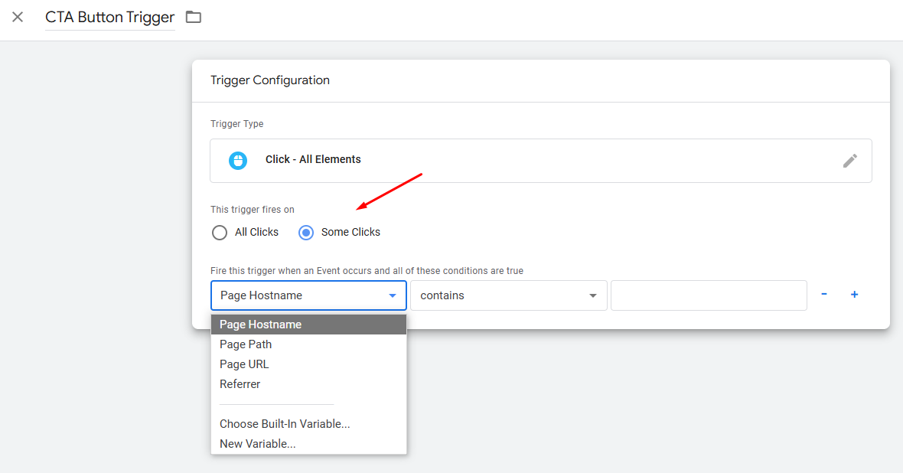Screen dimensions: 903x473
Task: Close the CTA Button Trigger editor
Action: (x=18, y=18)
